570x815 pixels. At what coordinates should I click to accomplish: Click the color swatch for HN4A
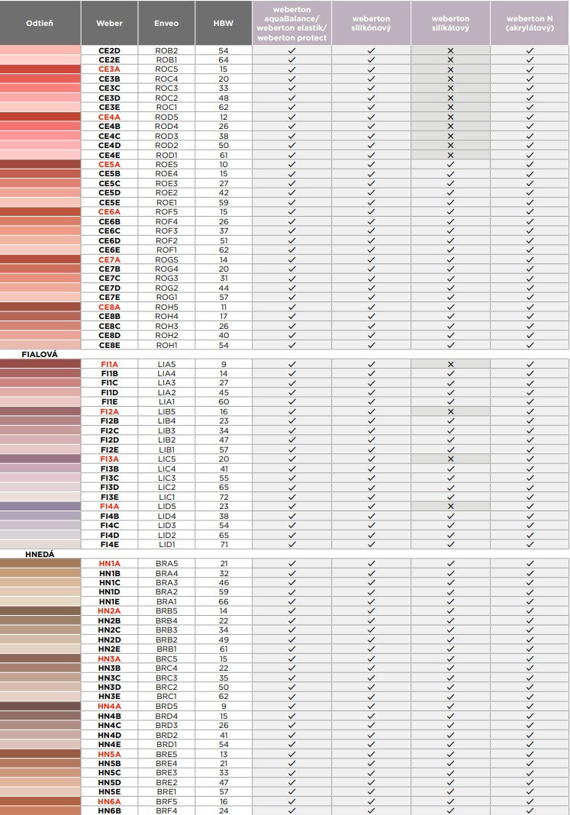pyautogui.click(x=40, y=707)
